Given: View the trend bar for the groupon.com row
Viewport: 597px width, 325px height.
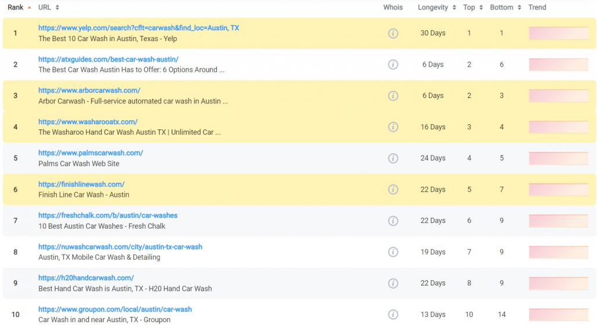Looking at the screenshot, I should tap(559, 315).
